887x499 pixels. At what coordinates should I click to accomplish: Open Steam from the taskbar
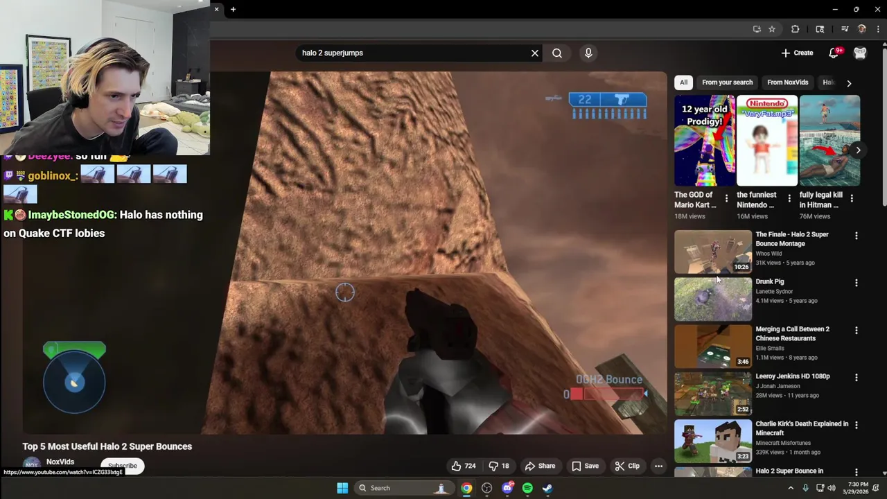point(547,488)
